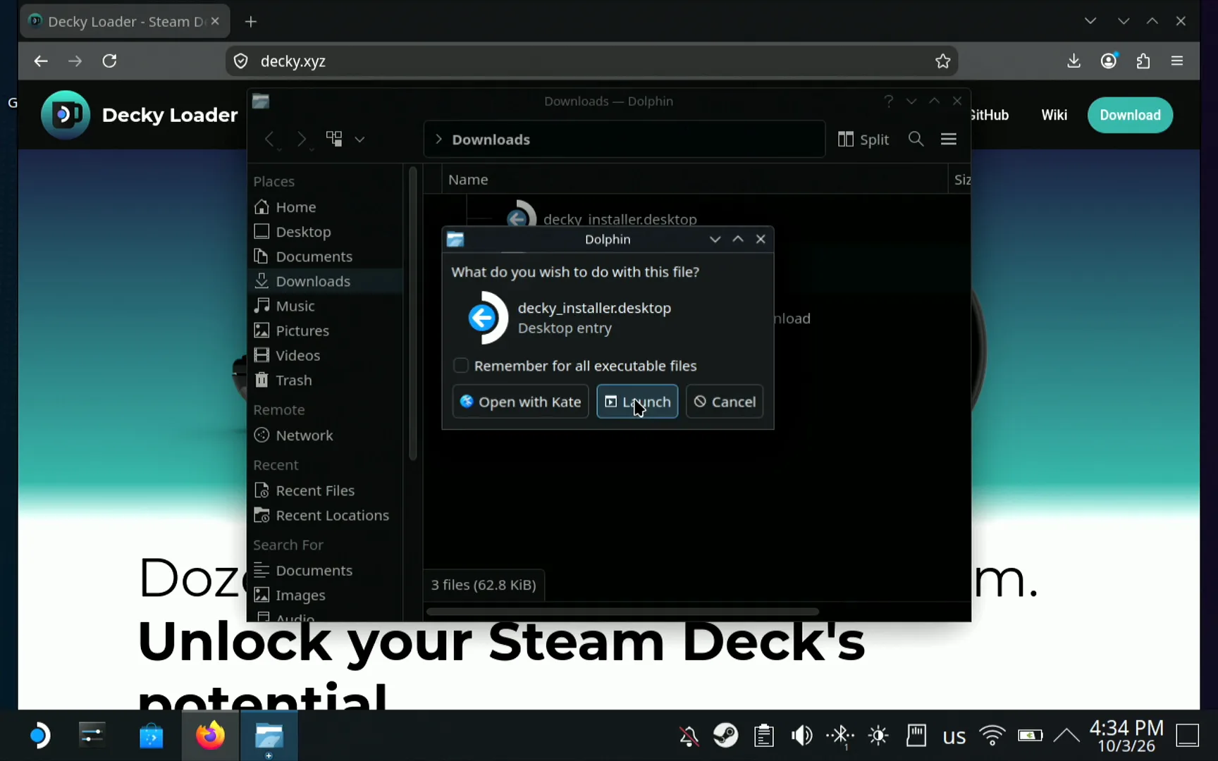Image resolution: width=1218 pixels, height=761 pixels.
Task: Open brightness tray icon
Action: click(x=878, y=736)
